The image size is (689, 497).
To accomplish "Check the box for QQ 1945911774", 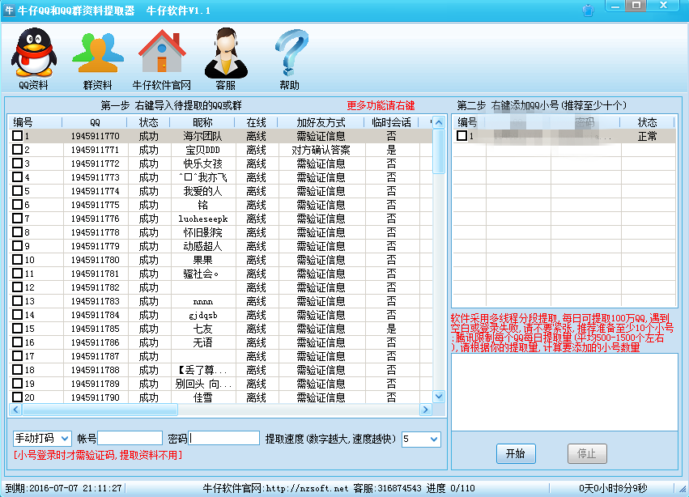I will 17,191.
